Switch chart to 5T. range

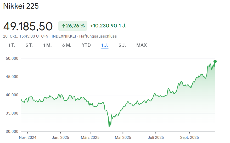[x=29, y=45]
